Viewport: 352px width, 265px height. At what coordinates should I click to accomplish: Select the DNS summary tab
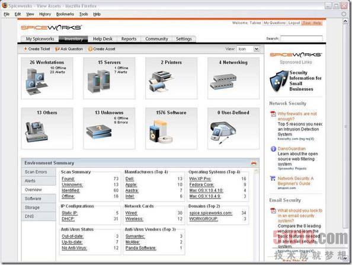39,216
